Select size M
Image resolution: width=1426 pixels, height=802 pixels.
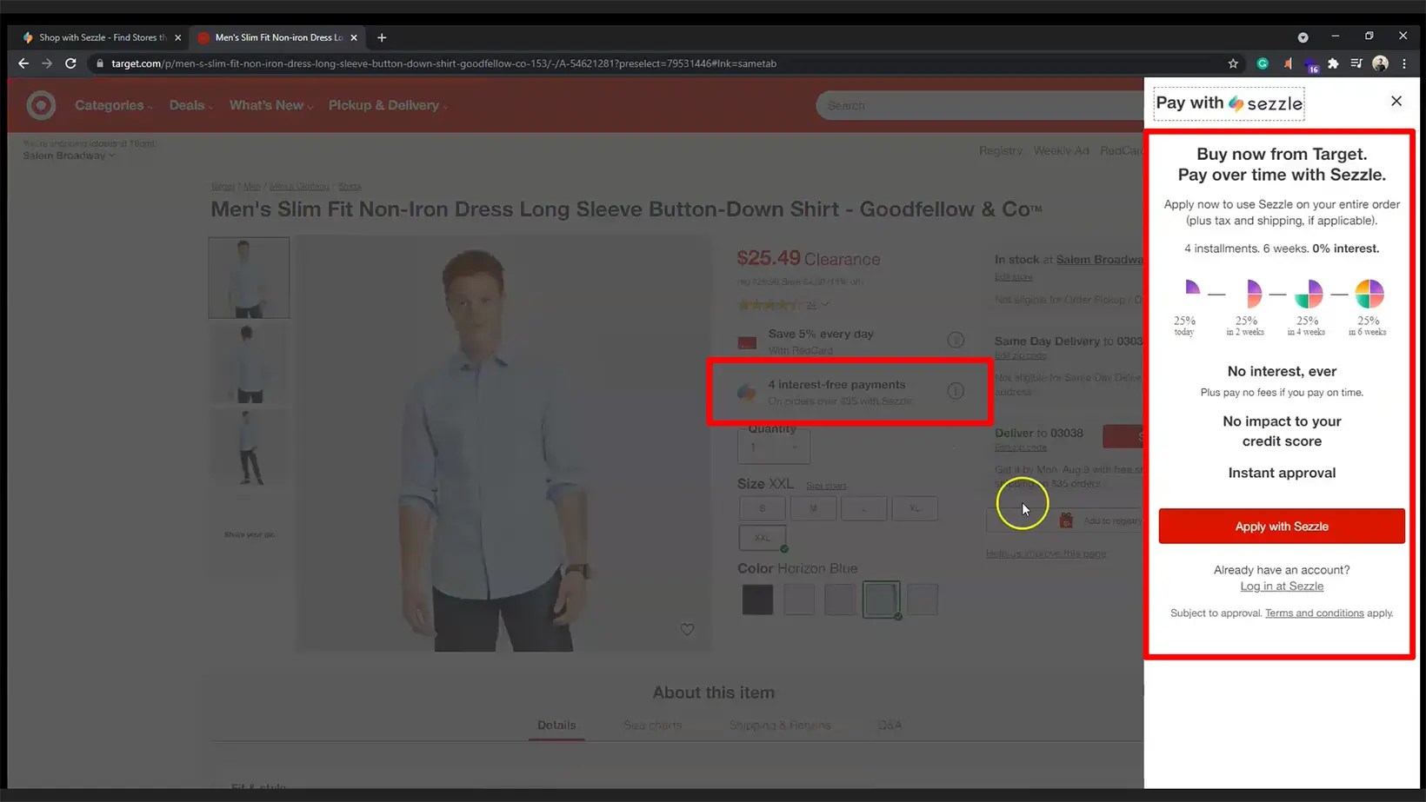click(813, 508)
